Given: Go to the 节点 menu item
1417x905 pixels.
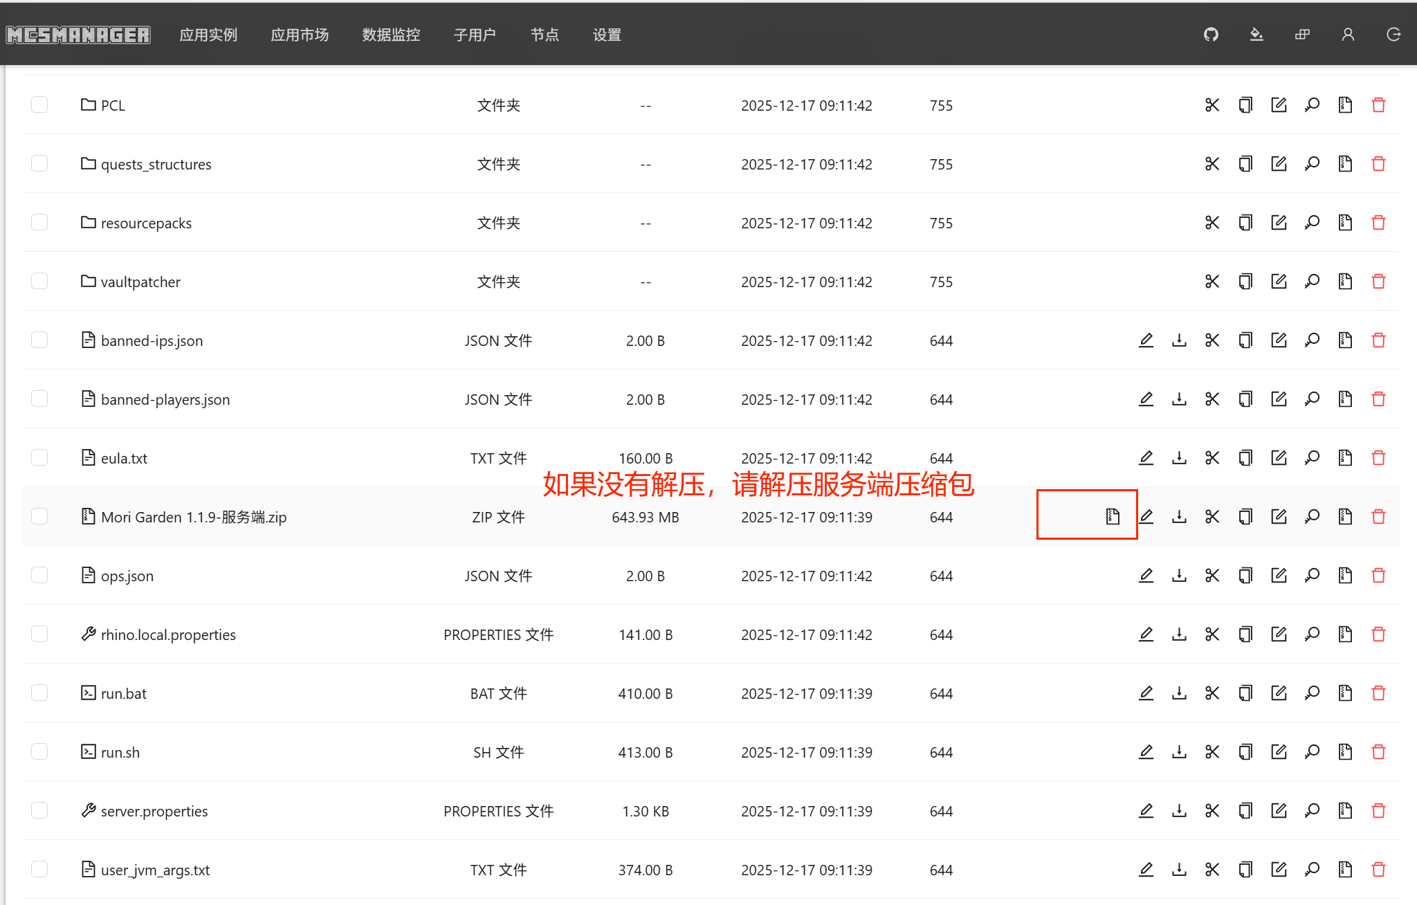Looking at the screenshot, I should 545,35.
